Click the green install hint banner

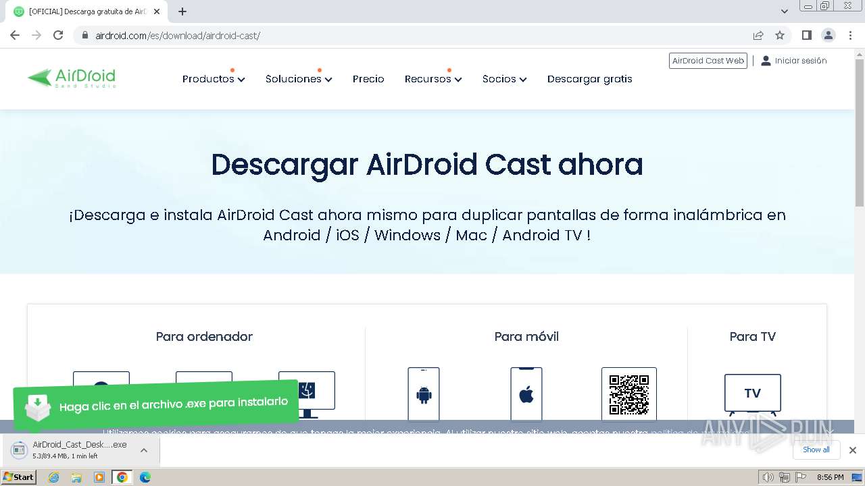(x=155, y=404)
